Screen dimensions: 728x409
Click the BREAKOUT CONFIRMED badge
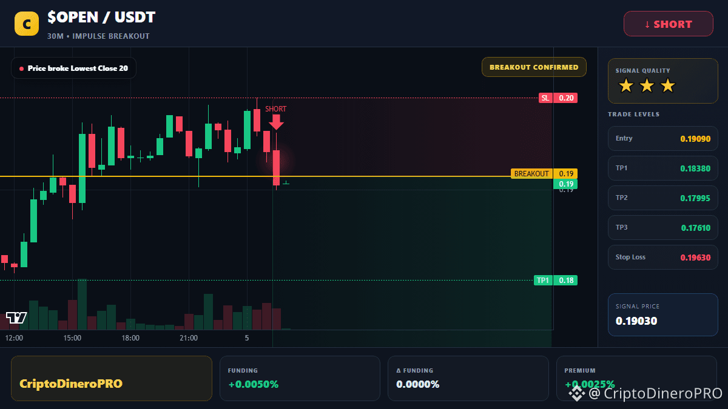point(534,67)
